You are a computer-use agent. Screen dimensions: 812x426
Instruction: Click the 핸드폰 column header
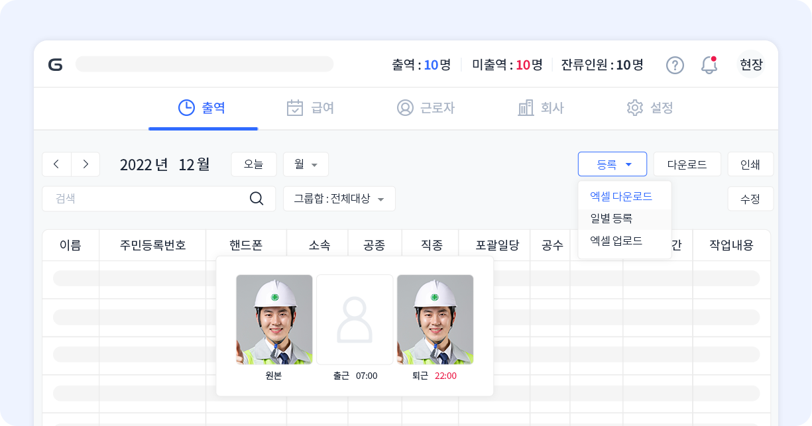click(246, 245)
